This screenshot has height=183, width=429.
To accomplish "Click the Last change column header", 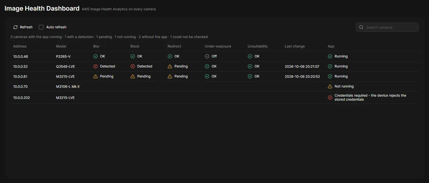I will [x=295, y=46].
